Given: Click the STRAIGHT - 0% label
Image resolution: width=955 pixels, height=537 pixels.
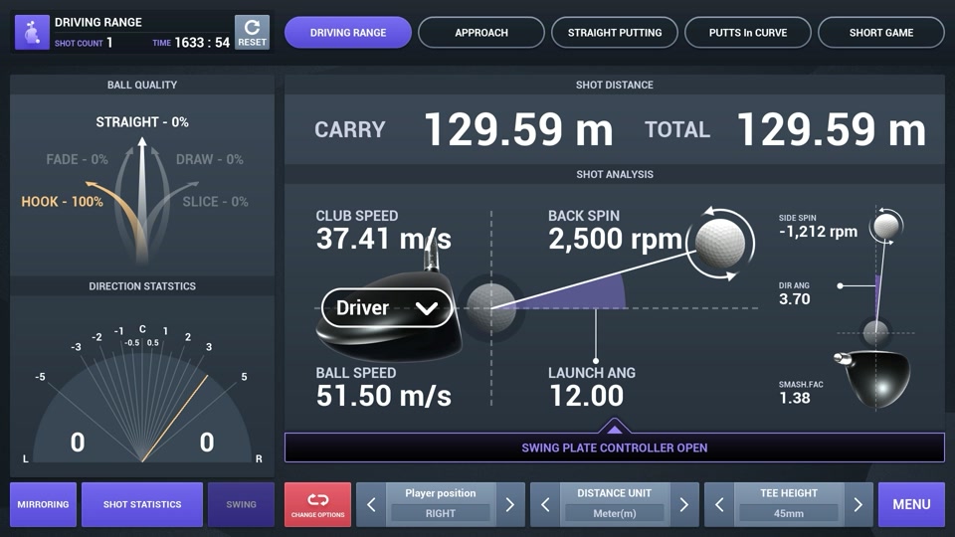Looking at the screenshot, I should click(142, 121).
